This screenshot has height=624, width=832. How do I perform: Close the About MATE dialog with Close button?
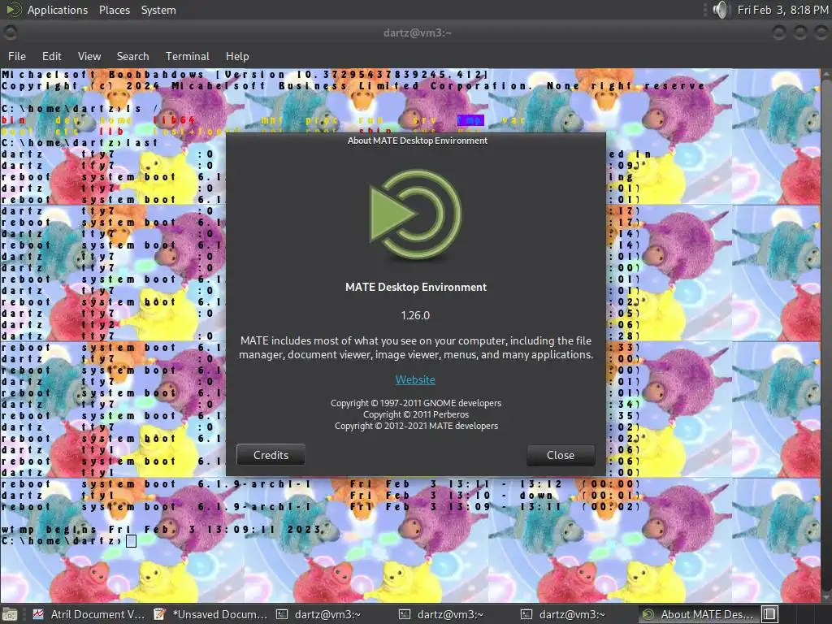coord(561,455)
